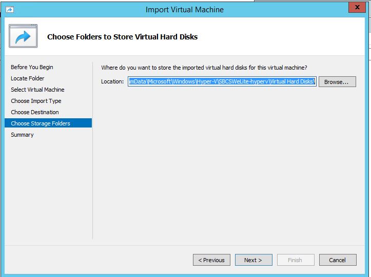This screenshot has height=277, width=371.
Task: Click the Location label beside the path
Action: pos(112,82)
